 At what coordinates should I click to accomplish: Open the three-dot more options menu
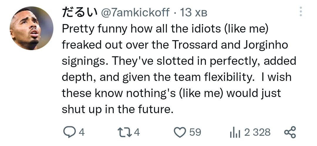[x=300, y=12]
